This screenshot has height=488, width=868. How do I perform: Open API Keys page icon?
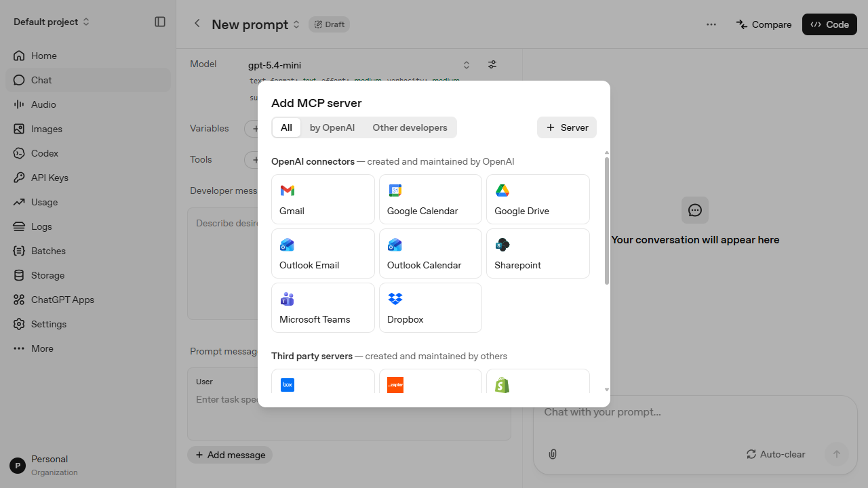[x=19, y=178]
